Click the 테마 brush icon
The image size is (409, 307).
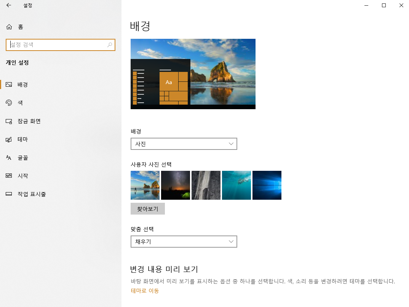pos(9,140)
